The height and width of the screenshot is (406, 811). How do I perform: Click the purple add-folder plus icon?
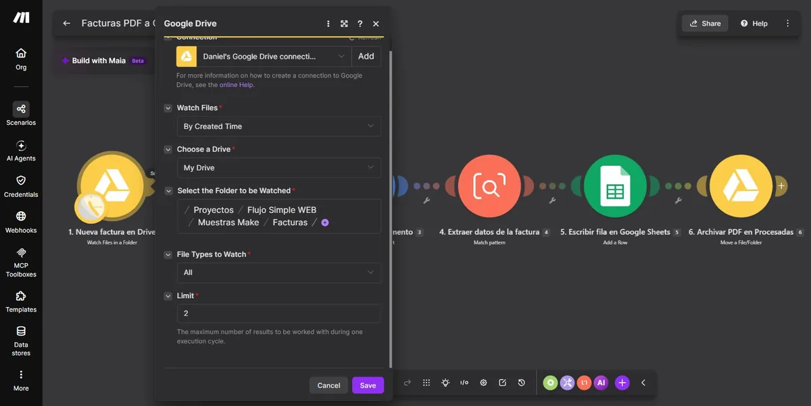click(x=325, y=223)
